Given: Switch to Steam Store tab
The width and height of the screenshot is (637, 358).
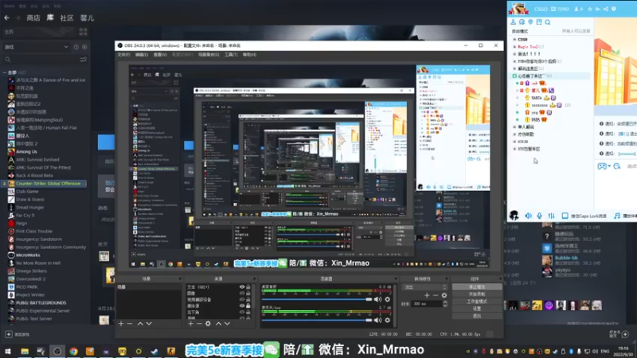Looking at the screenshot, I should coord(33,18).
